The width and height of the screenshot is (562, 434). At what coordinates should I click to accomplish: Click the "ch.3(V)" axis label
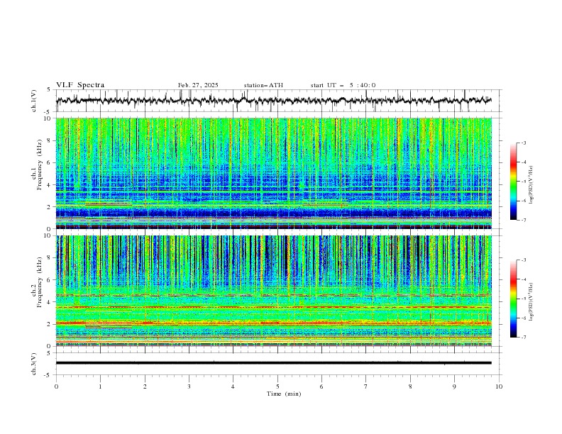coord(34,364)
